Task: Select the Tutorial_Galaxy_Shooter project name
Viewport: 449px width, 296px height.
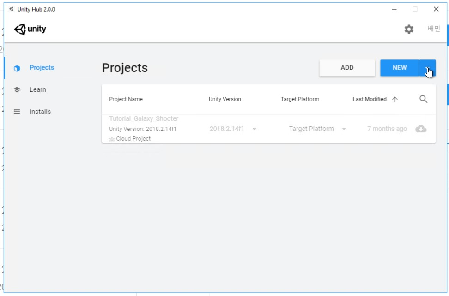Action: [144, 118]
